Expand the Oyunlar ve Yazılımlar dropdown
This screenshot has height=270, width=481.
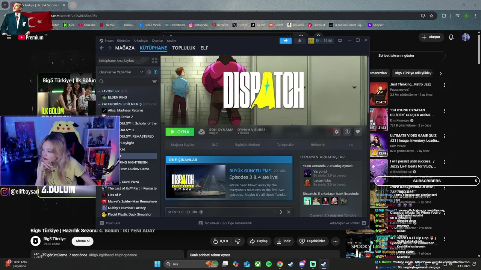coord(121,72)
